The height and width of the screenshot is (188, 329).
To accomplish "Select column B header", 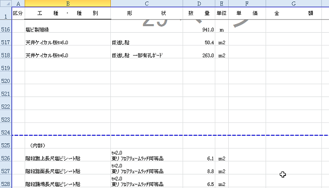I will point(68,4).
